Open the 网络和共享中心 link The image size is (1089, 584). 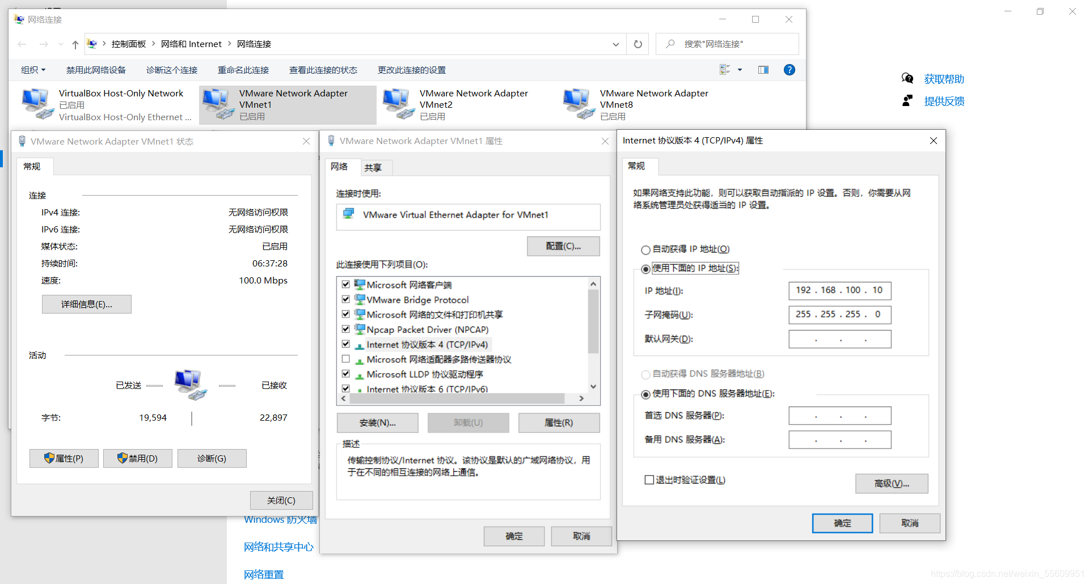278,547
